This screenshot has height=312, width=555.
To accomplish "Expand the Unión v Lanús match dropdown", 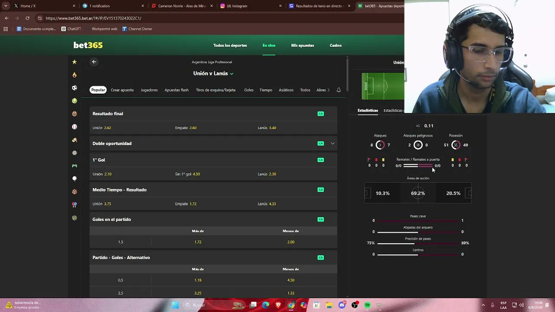I will [x=232, y=74].
